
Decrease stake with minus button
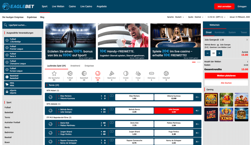(x=208, y=53)
